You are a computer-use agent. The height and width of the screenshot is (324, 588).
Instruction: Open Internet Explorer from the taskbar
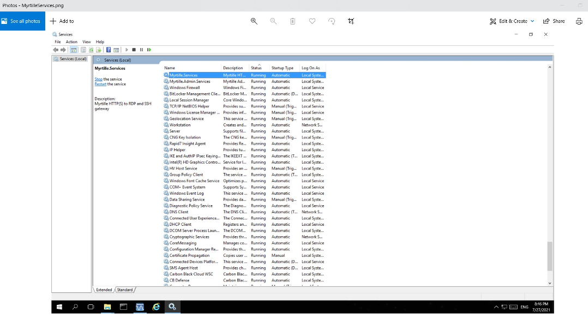tap(156, 307)
